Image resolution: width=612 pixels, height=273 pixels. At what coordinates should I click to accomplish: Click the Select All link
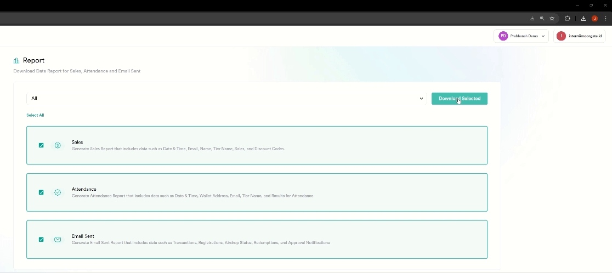35,115
